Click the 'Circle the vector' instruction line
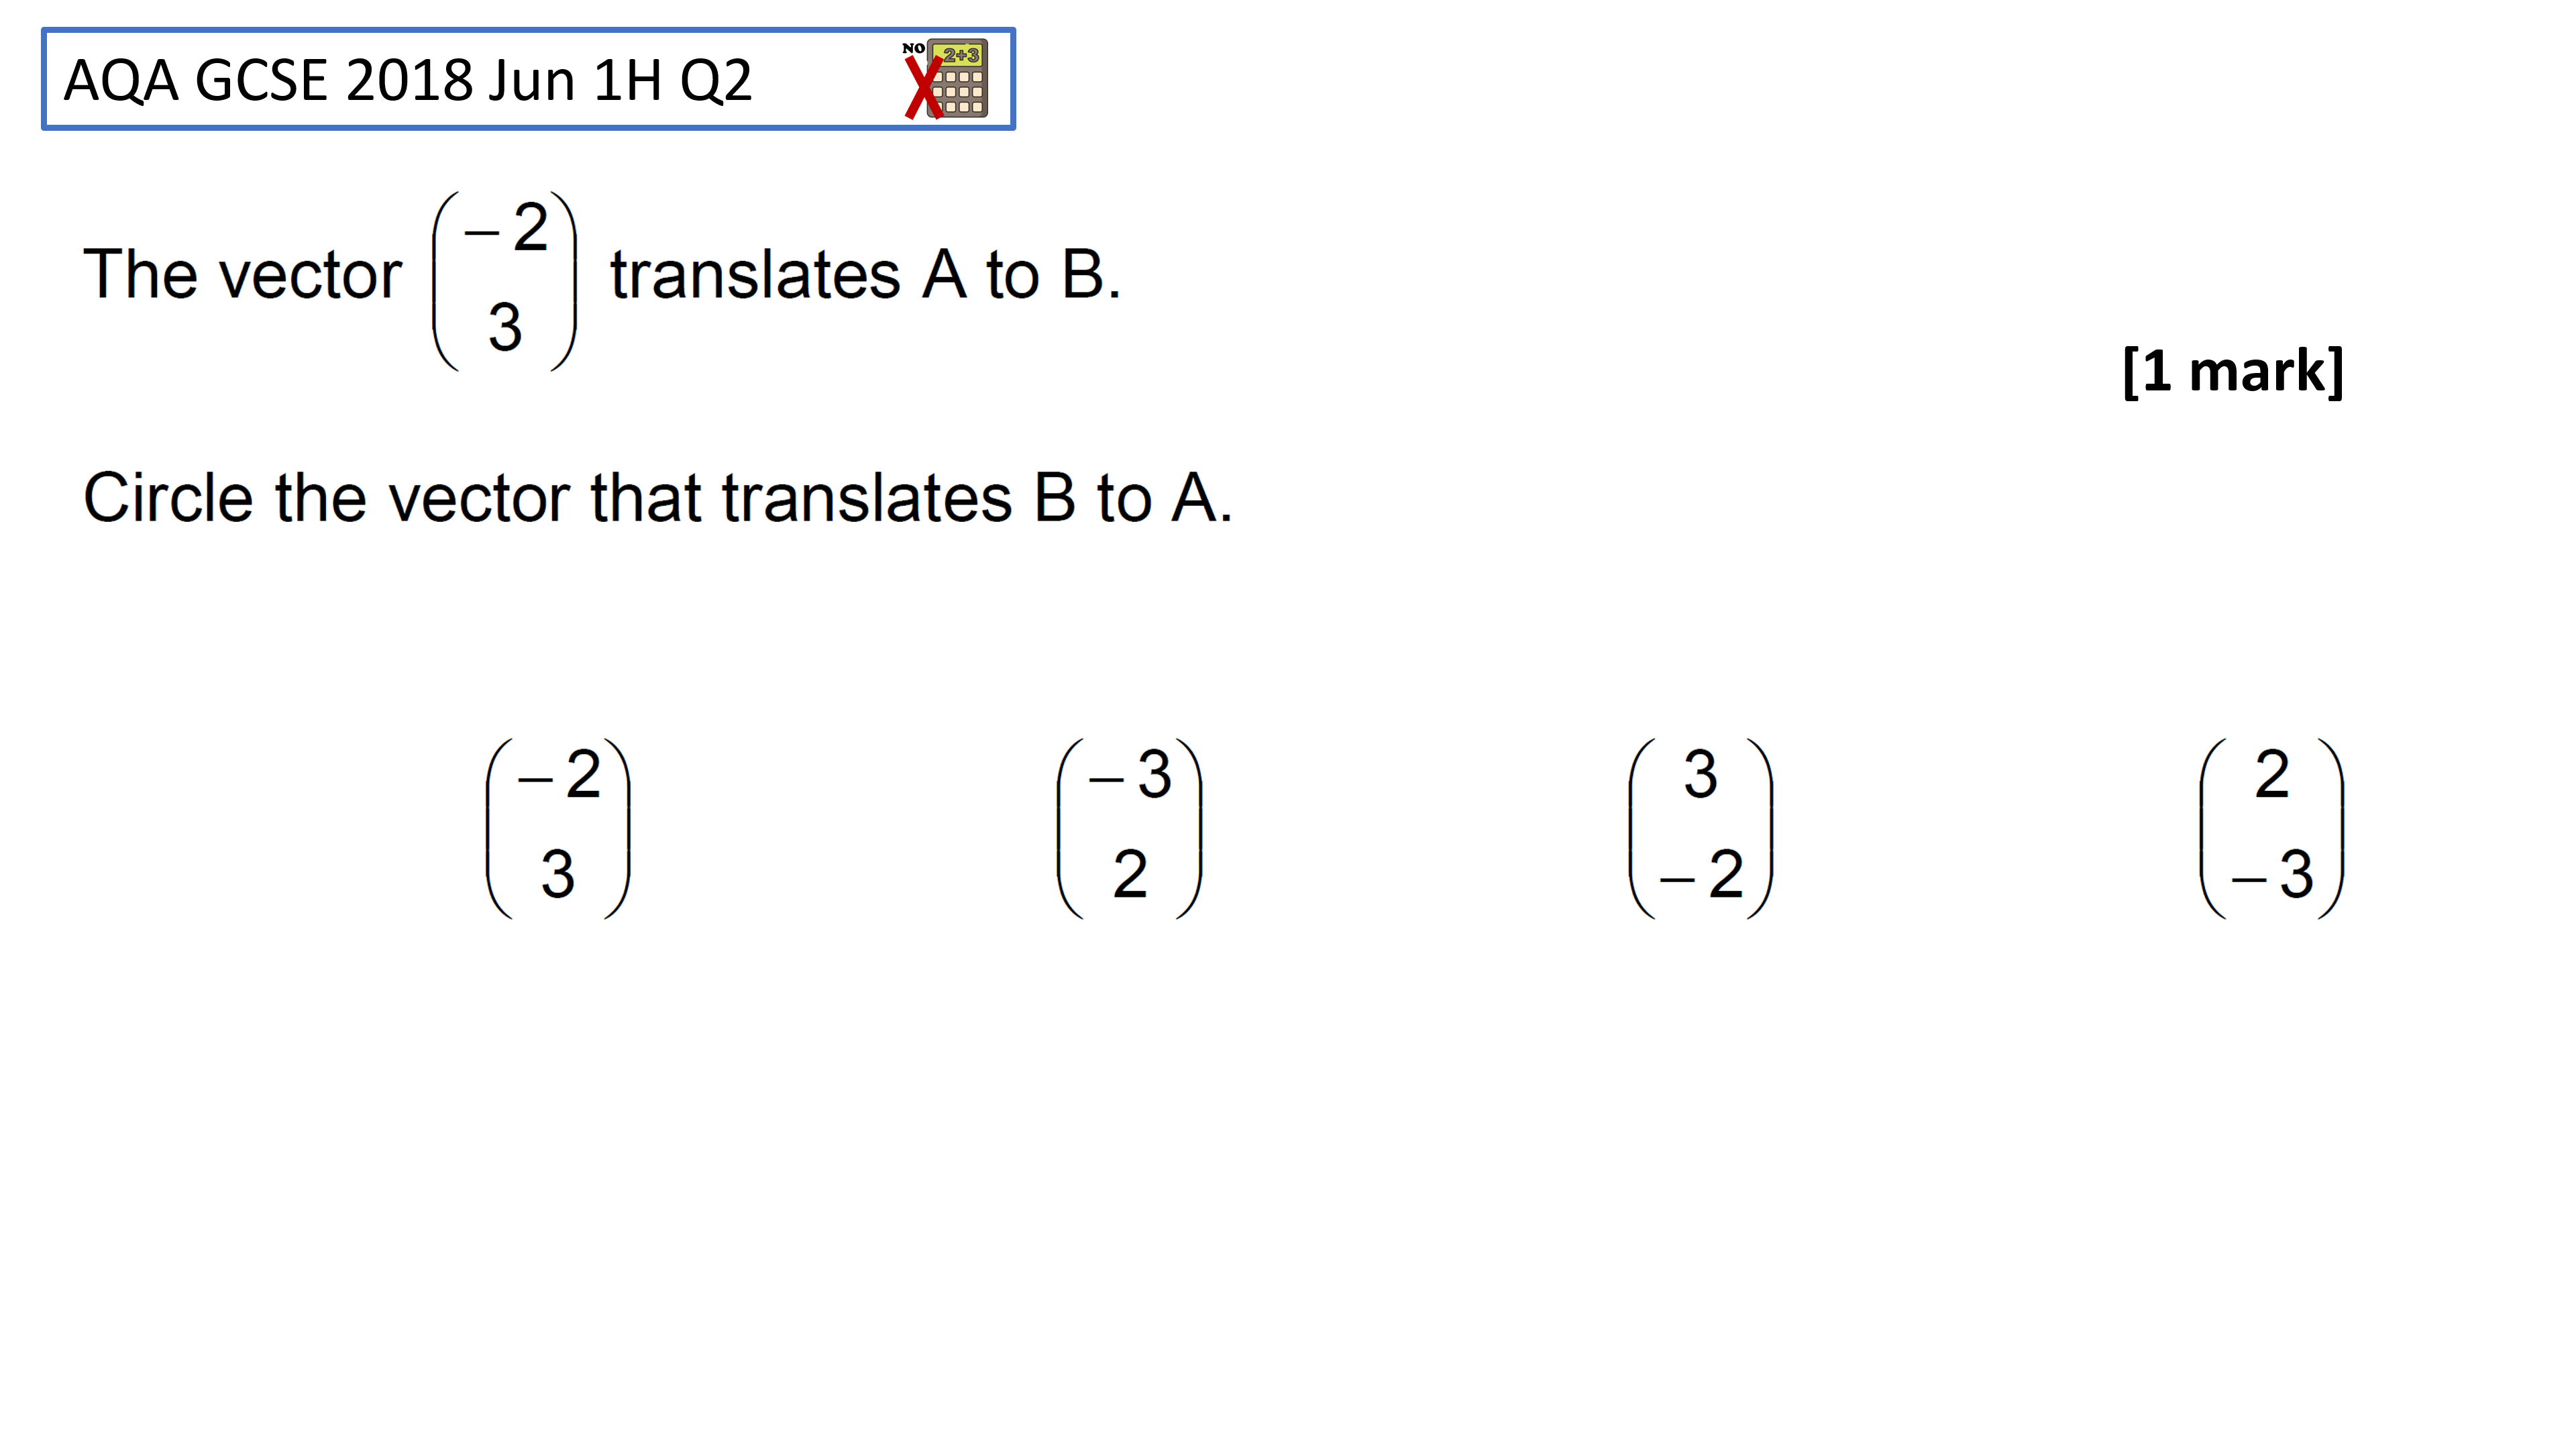This screenshot has height=1449, width=2576. pos(657,497)
